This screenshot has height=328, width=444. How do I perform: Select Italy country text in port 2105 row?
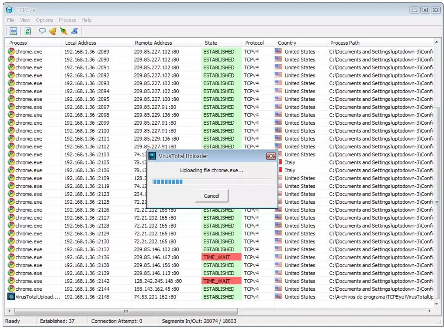point(290,162)
